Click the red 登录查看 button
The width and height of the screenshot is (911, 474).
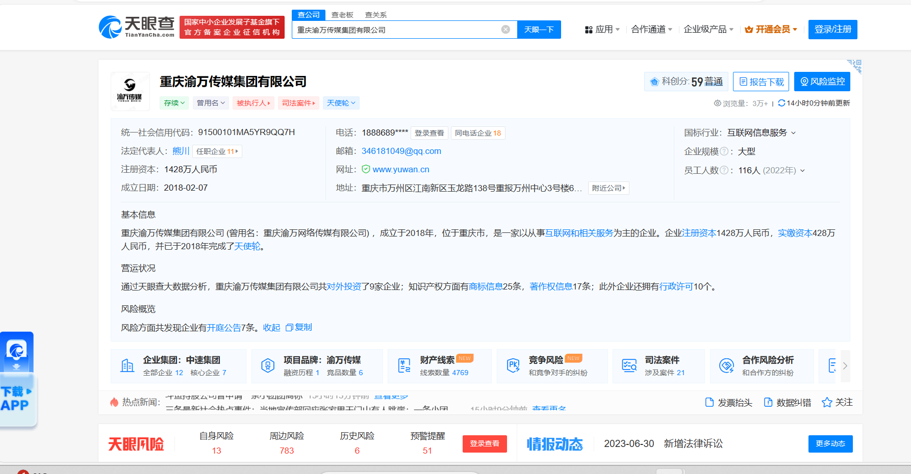485,443
